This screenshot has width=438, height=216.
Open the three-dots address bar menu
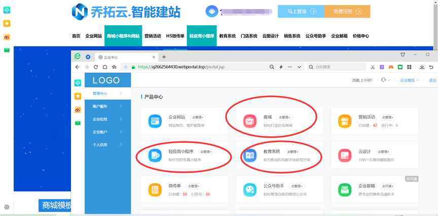point(290,67)
